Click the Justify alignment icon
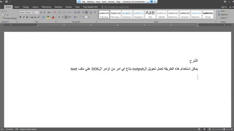 tap(69, 17)
